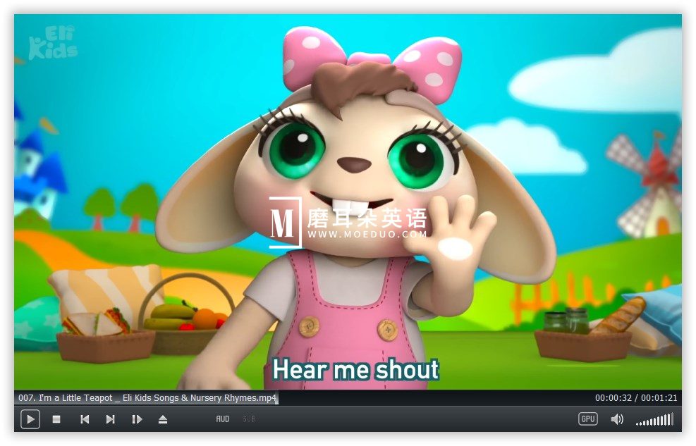Image resolution: width=696 pixels, height=446 pixels.
Task: Open the SUB subtitle selector
Action: [x=248, y=419]
